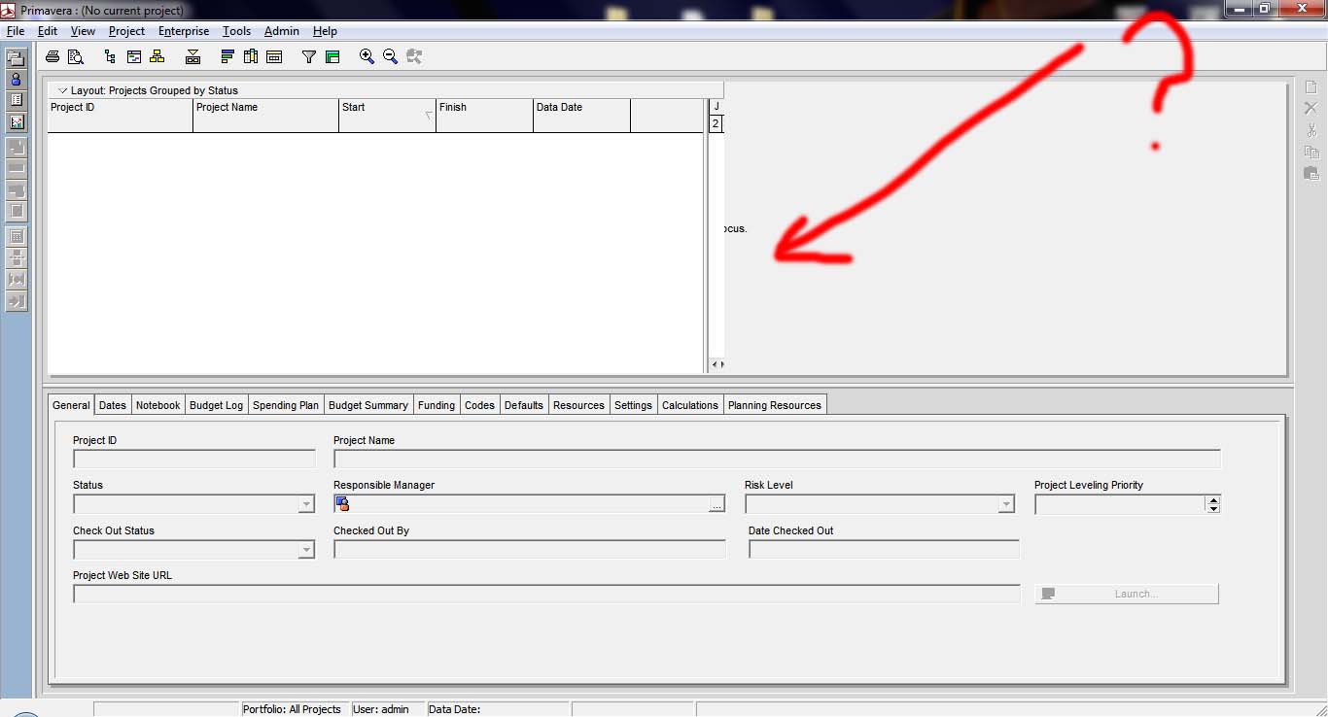Sort by the Start column header
The width and height of the screenshot is (1328, 717).
387,115
